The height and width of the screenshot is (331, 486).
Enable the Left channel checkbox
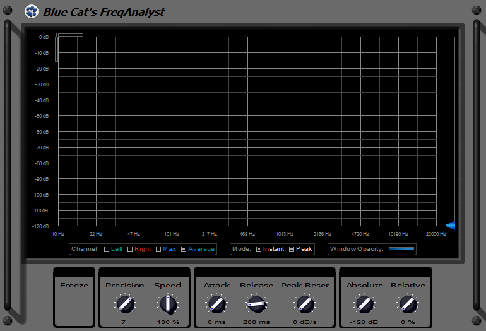pos(107,249)
